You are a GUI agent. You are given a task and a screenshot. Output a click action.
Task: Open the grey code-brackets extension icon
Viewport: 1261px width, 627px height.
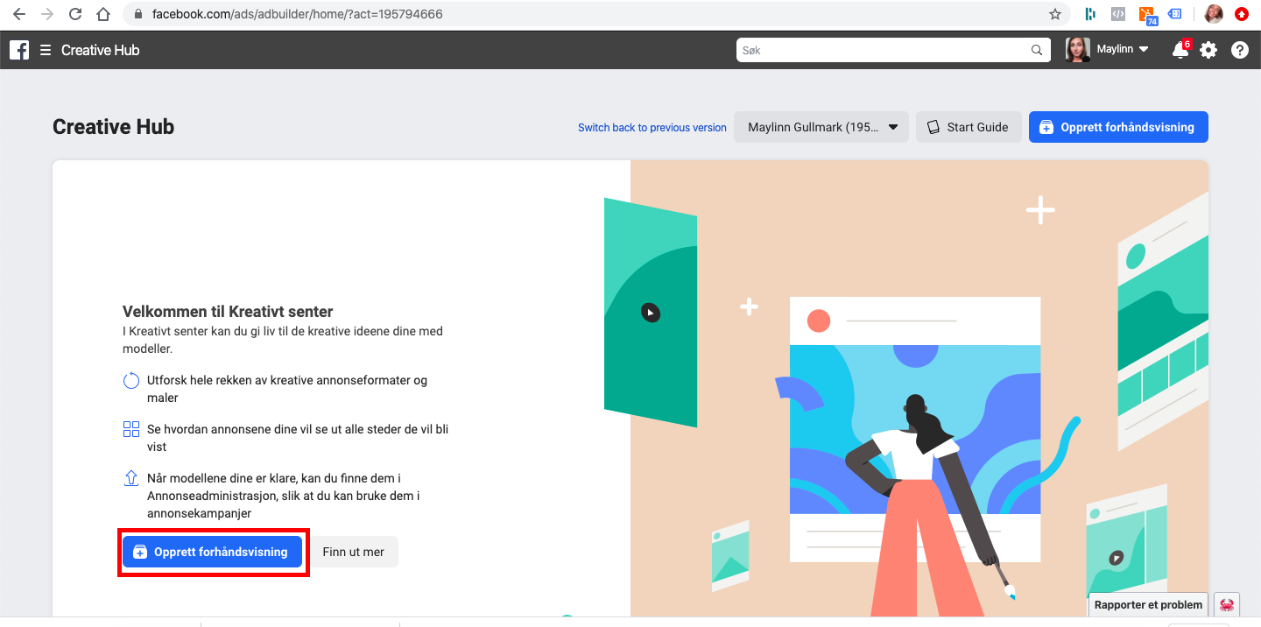pyautogui.click(x=1118, y=14)
